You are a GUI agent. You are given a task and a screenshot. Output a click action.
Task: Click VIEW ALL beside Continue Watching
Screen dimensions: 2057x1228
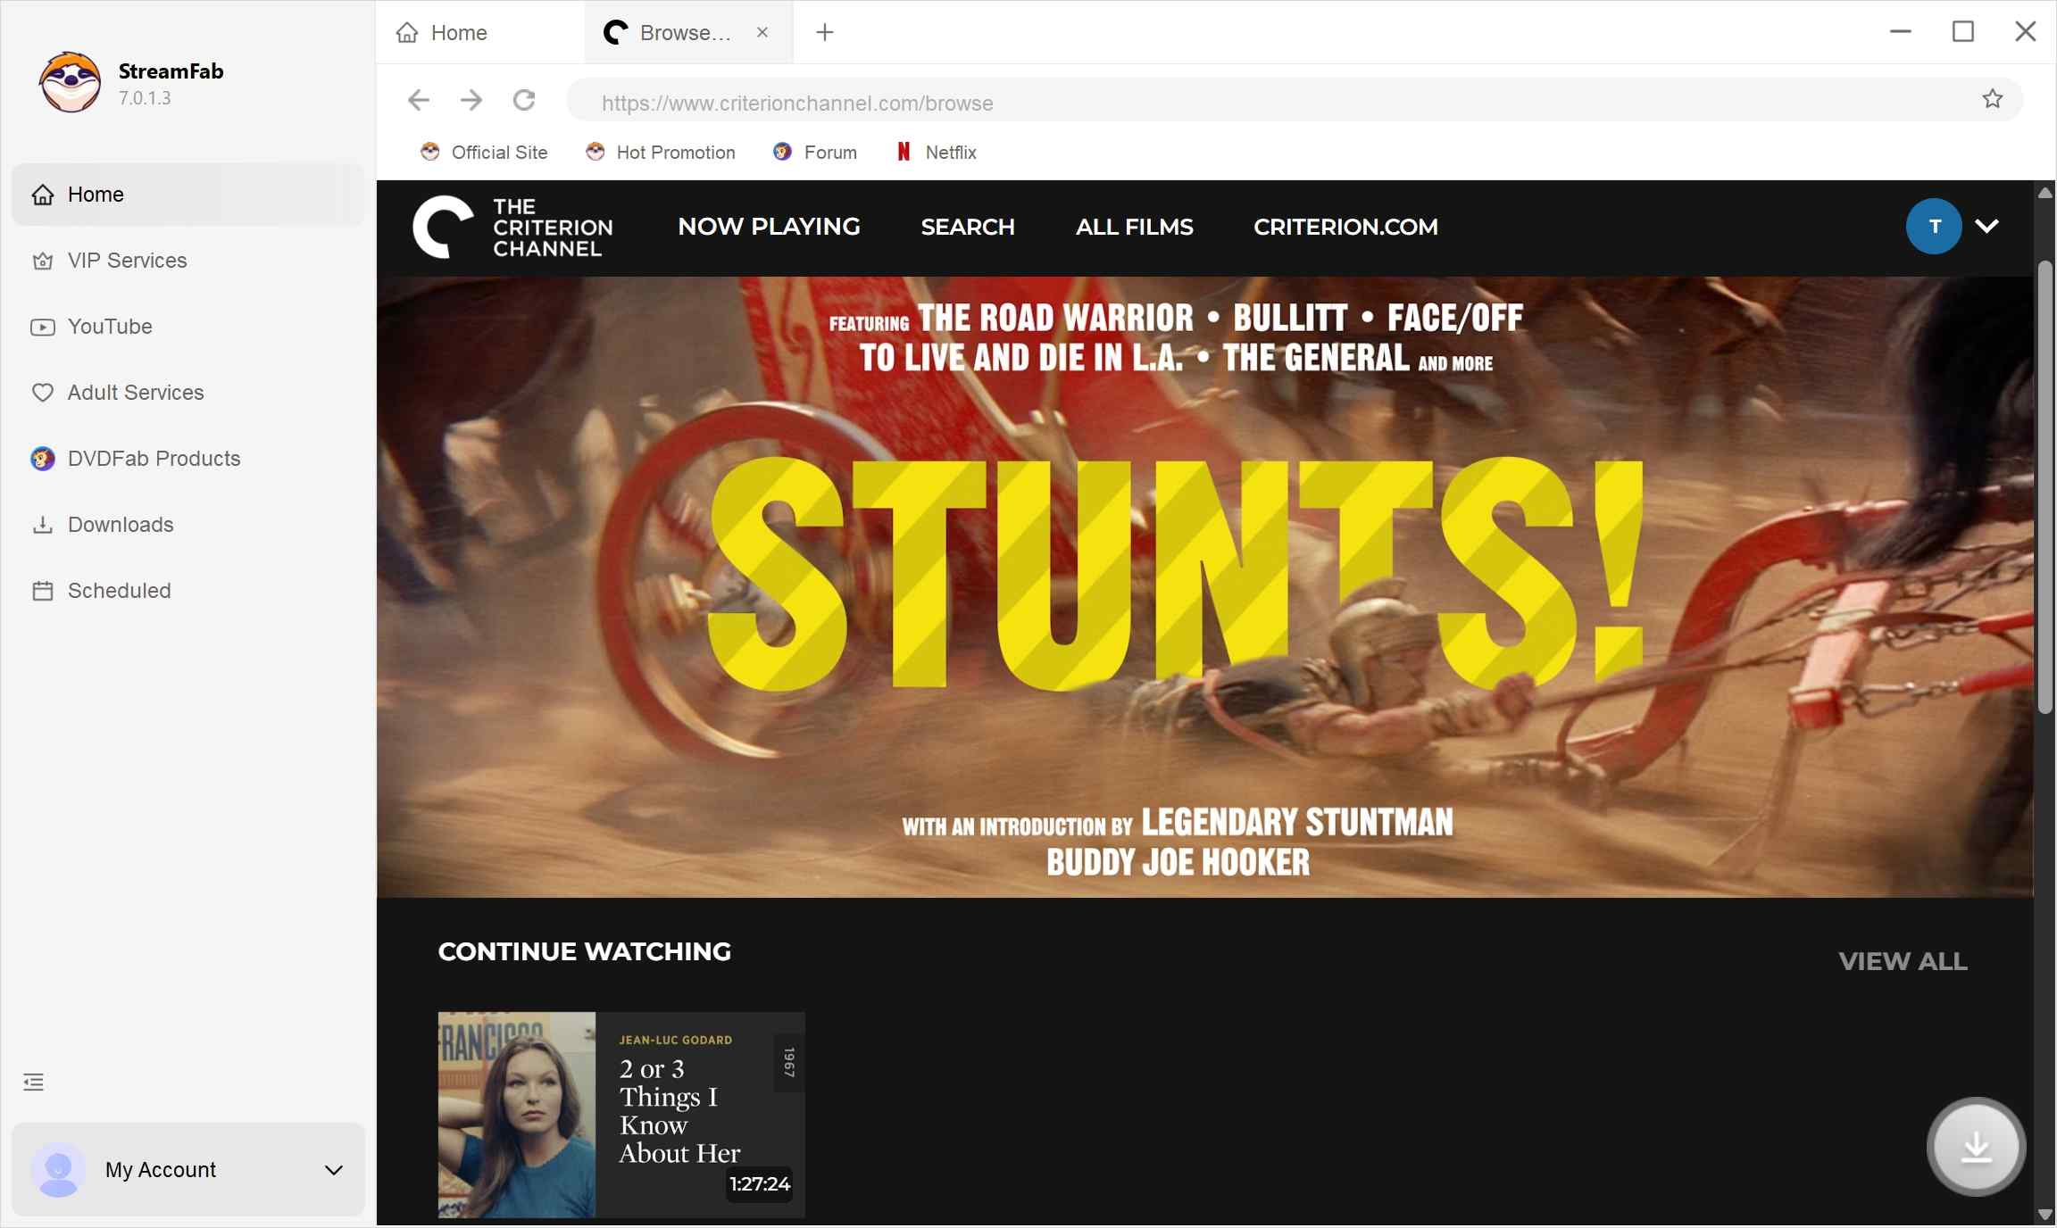pos(1903,961)
